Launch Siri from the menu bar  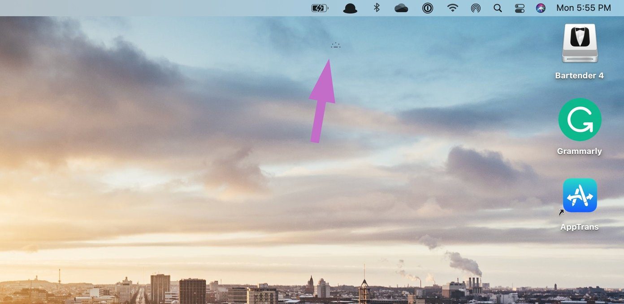pos(541,8)
